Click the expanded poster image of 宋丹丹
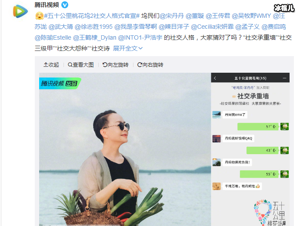 coord(164,149)
